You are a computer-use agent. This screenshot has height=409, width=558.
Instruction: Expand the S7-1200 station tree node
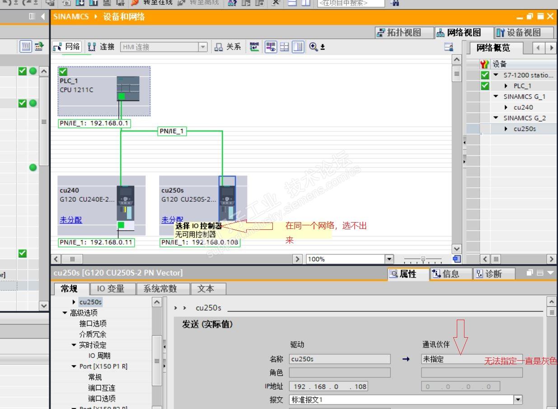click(496, 75)
